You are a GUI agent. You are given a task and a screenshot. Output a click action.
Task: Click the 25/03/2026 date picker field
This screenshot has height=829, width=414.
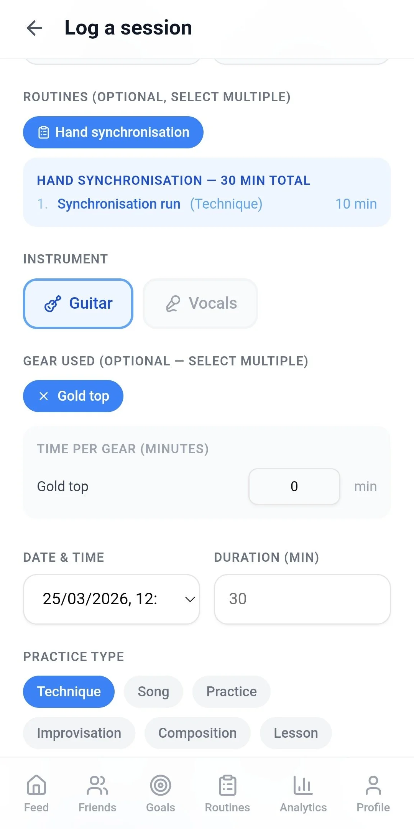[x=100, y=599]
